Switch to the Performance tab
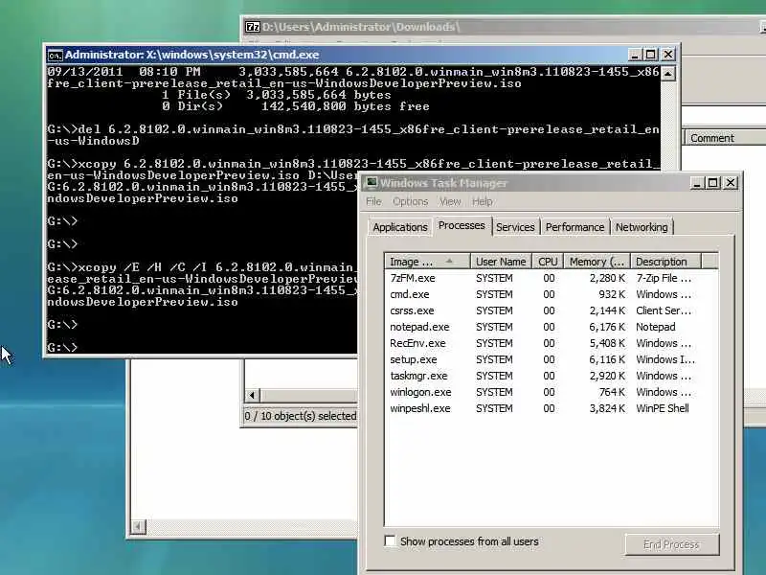The image size is (766, 575). pos(575,227)
